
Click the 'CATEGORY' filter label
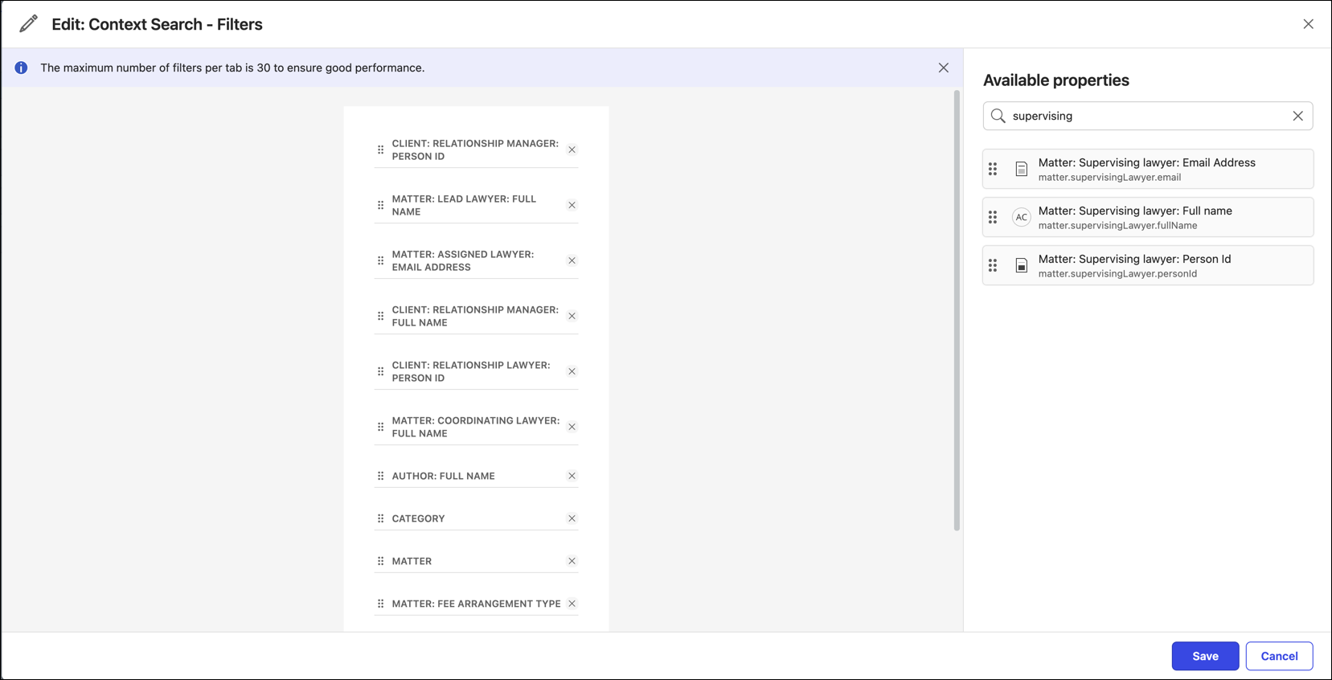[418, 518]
